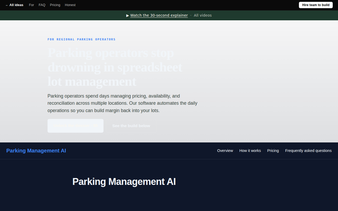Click the Unlock the dossier $5 button
Viewport: 338px width, 211px height.
click(x=76, y=126)
